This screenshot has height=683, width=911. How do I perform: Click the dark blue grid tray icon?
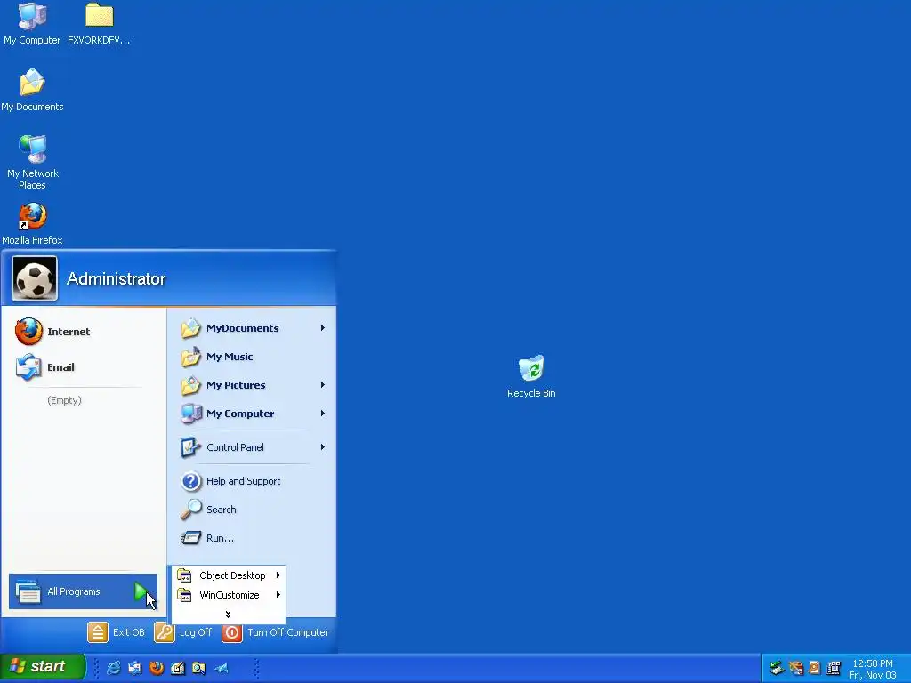834,668
